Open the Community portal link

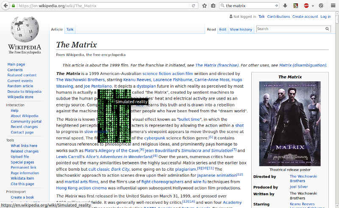[x=26, y=121]
